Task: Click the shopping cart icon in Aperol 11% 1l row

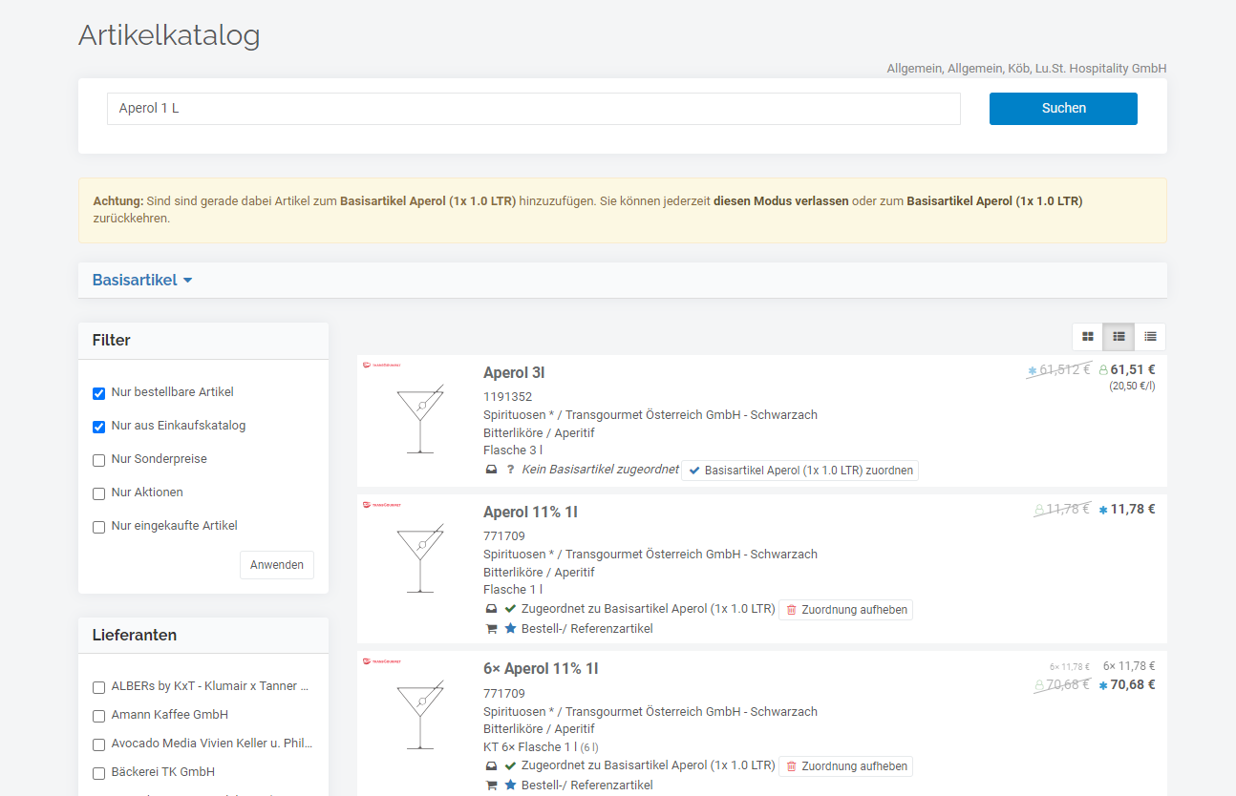Action: [491, 629]
